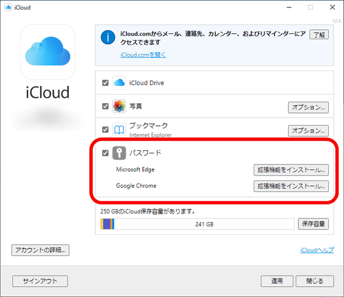Image resolution: width=344 pixels, height=297 pixels.
Task: Uncheck the iCloud Drive checkbox
Action: click(x=105, y=83)
